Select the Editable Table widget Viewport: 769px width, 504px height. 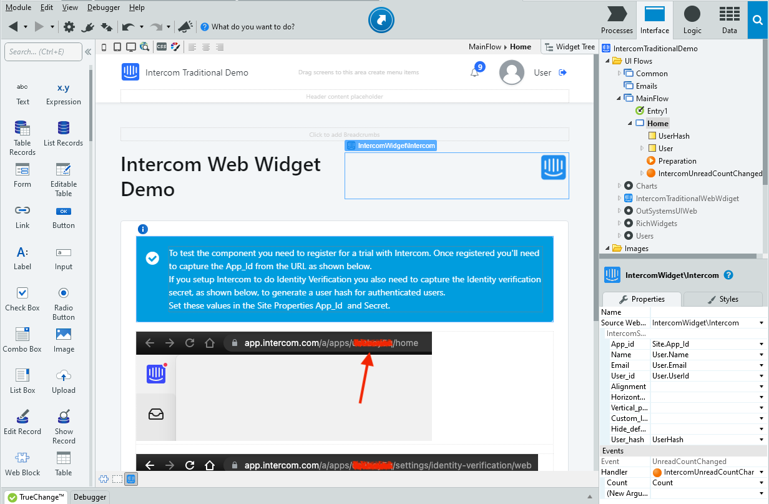point(64,180)
